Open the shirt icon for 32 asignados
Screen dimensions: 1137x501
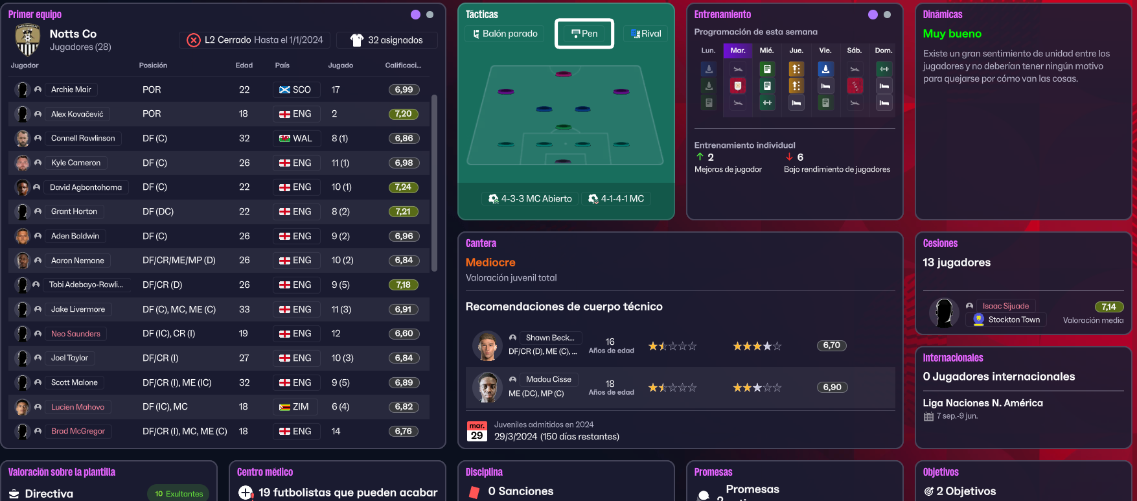[357, 40]
